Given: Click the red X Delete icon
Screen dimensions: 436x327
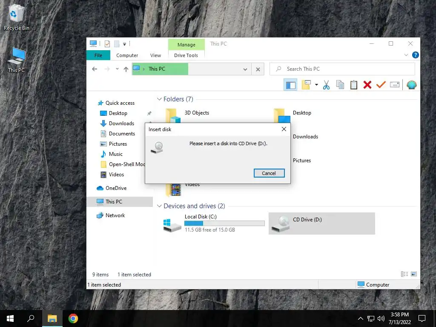Looking at the screenshot, I should tap(367, 85).
